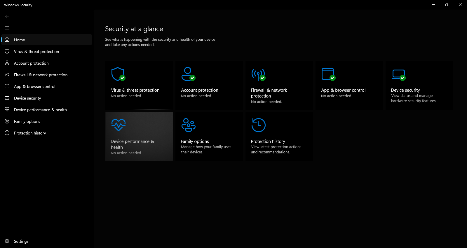Viewport: 467px width, 248px height.
Task: Click the heart icon beside Device performance & health
Action: (x=7, y=109)
